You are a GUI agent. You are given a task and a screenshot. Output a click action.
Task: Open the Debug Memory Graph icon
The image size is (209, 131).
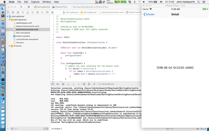[89, 84]
